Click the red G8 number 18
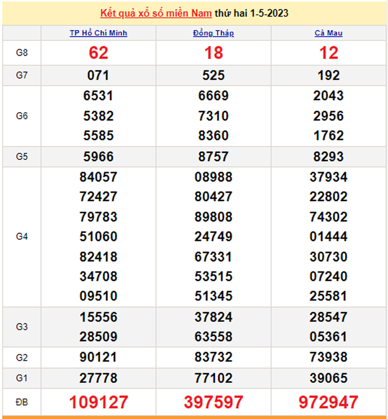 [x=213, y=53]
